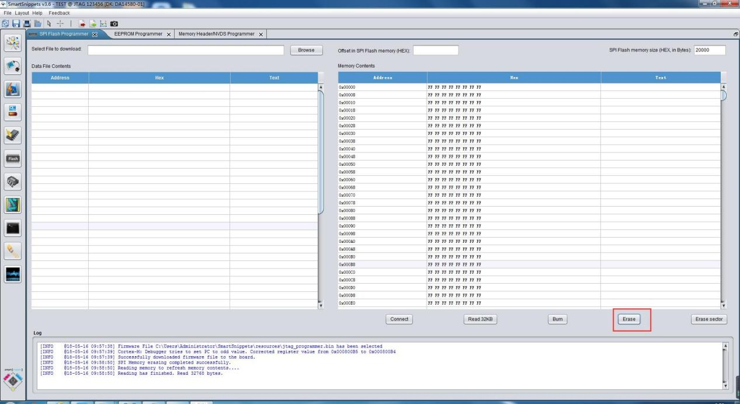The height and width of the screenshot is (404, 740).
Task: Click the green arrow import toolbar icon
Action: 93,24
